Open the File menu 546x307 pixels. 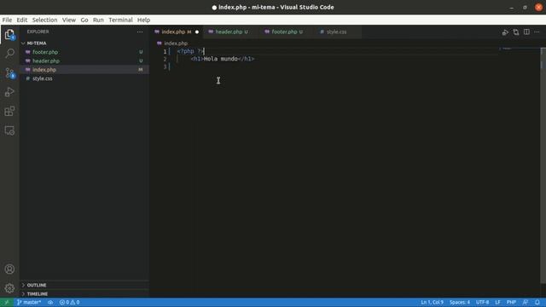point(7,20)
